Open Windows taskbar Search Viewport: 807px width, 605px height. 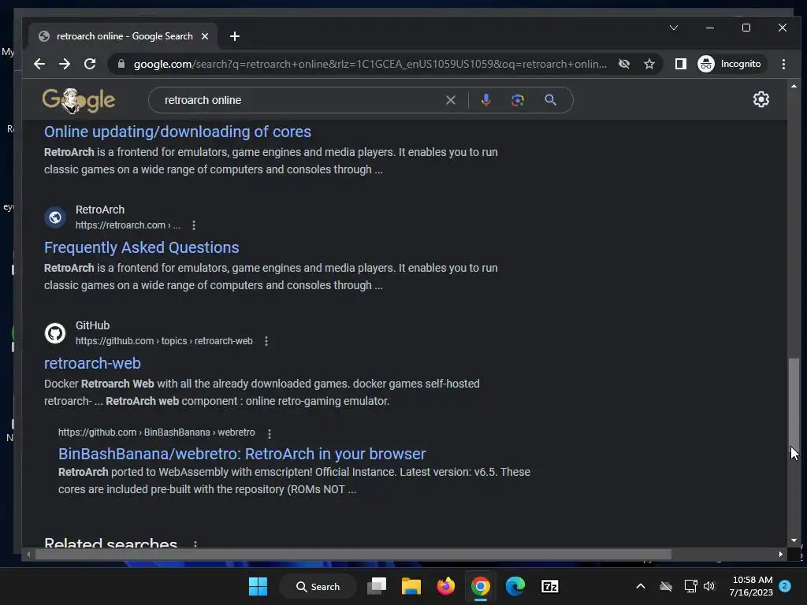pyautogui.click(x=318, y=586)
